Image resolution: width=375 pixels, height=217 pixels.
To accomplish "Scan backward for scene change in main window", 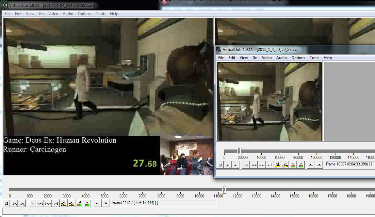I will click(x=79, y=204).
